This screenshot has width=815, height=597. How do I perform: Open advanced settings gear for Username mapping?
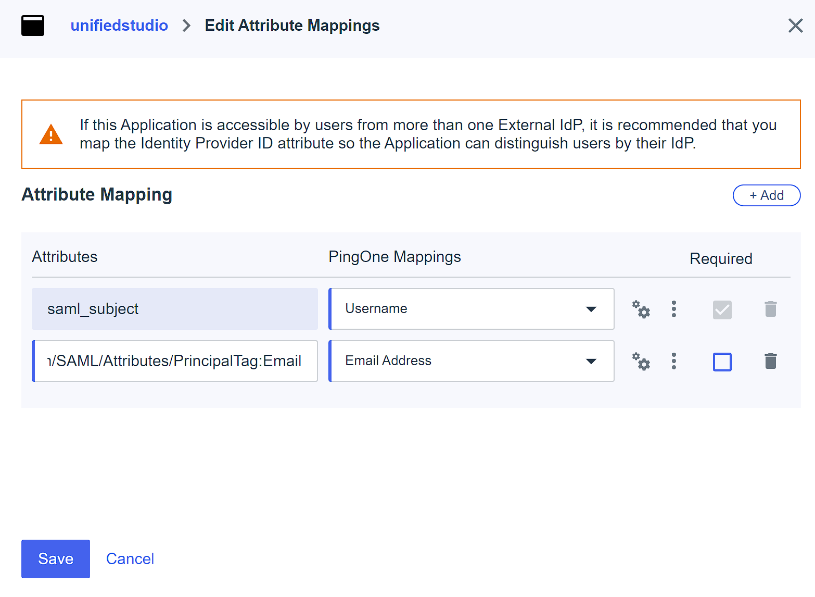pyautogui.click(x=641, y=309)
